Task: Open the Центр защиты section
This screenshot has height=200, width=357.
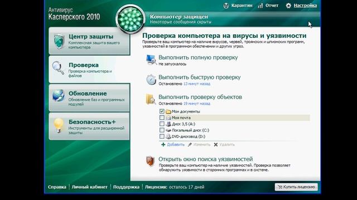Action: [89, 41]
